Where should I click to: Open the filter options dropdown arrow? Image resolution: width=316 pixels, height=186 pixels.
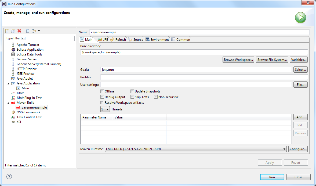[x=39, y=31]
